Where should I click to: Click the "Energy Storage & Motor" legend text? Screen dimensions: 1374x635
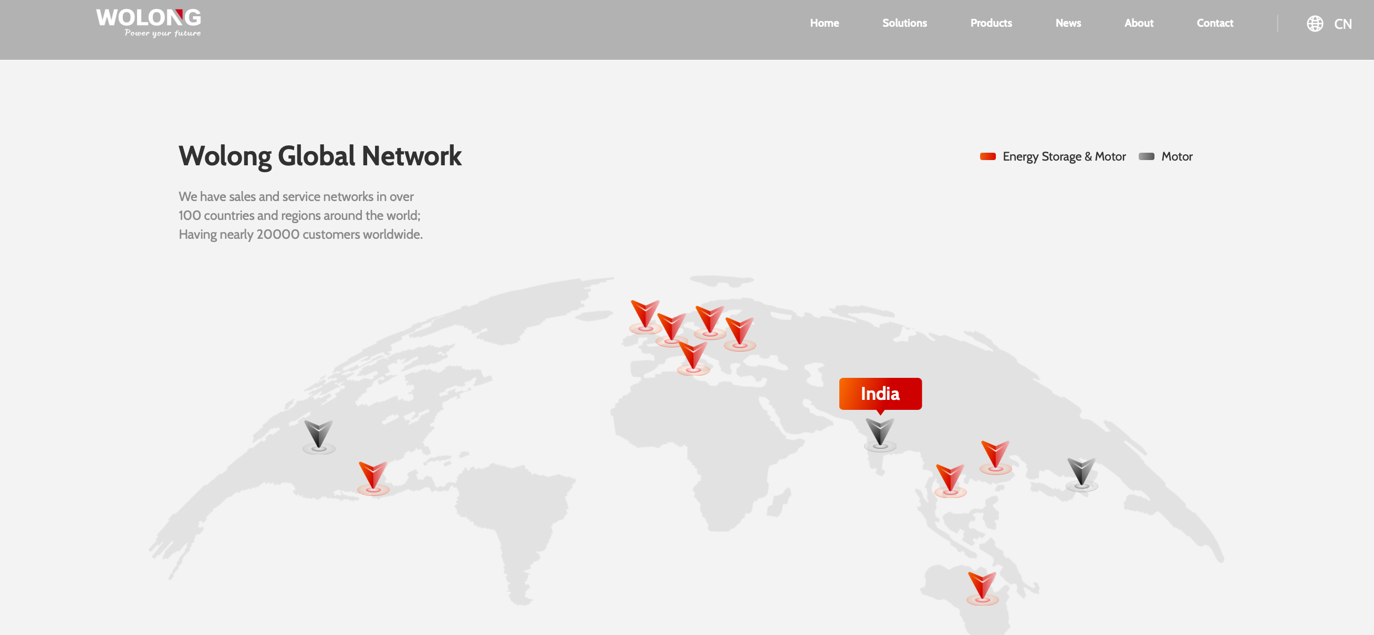coord(1064,156)
